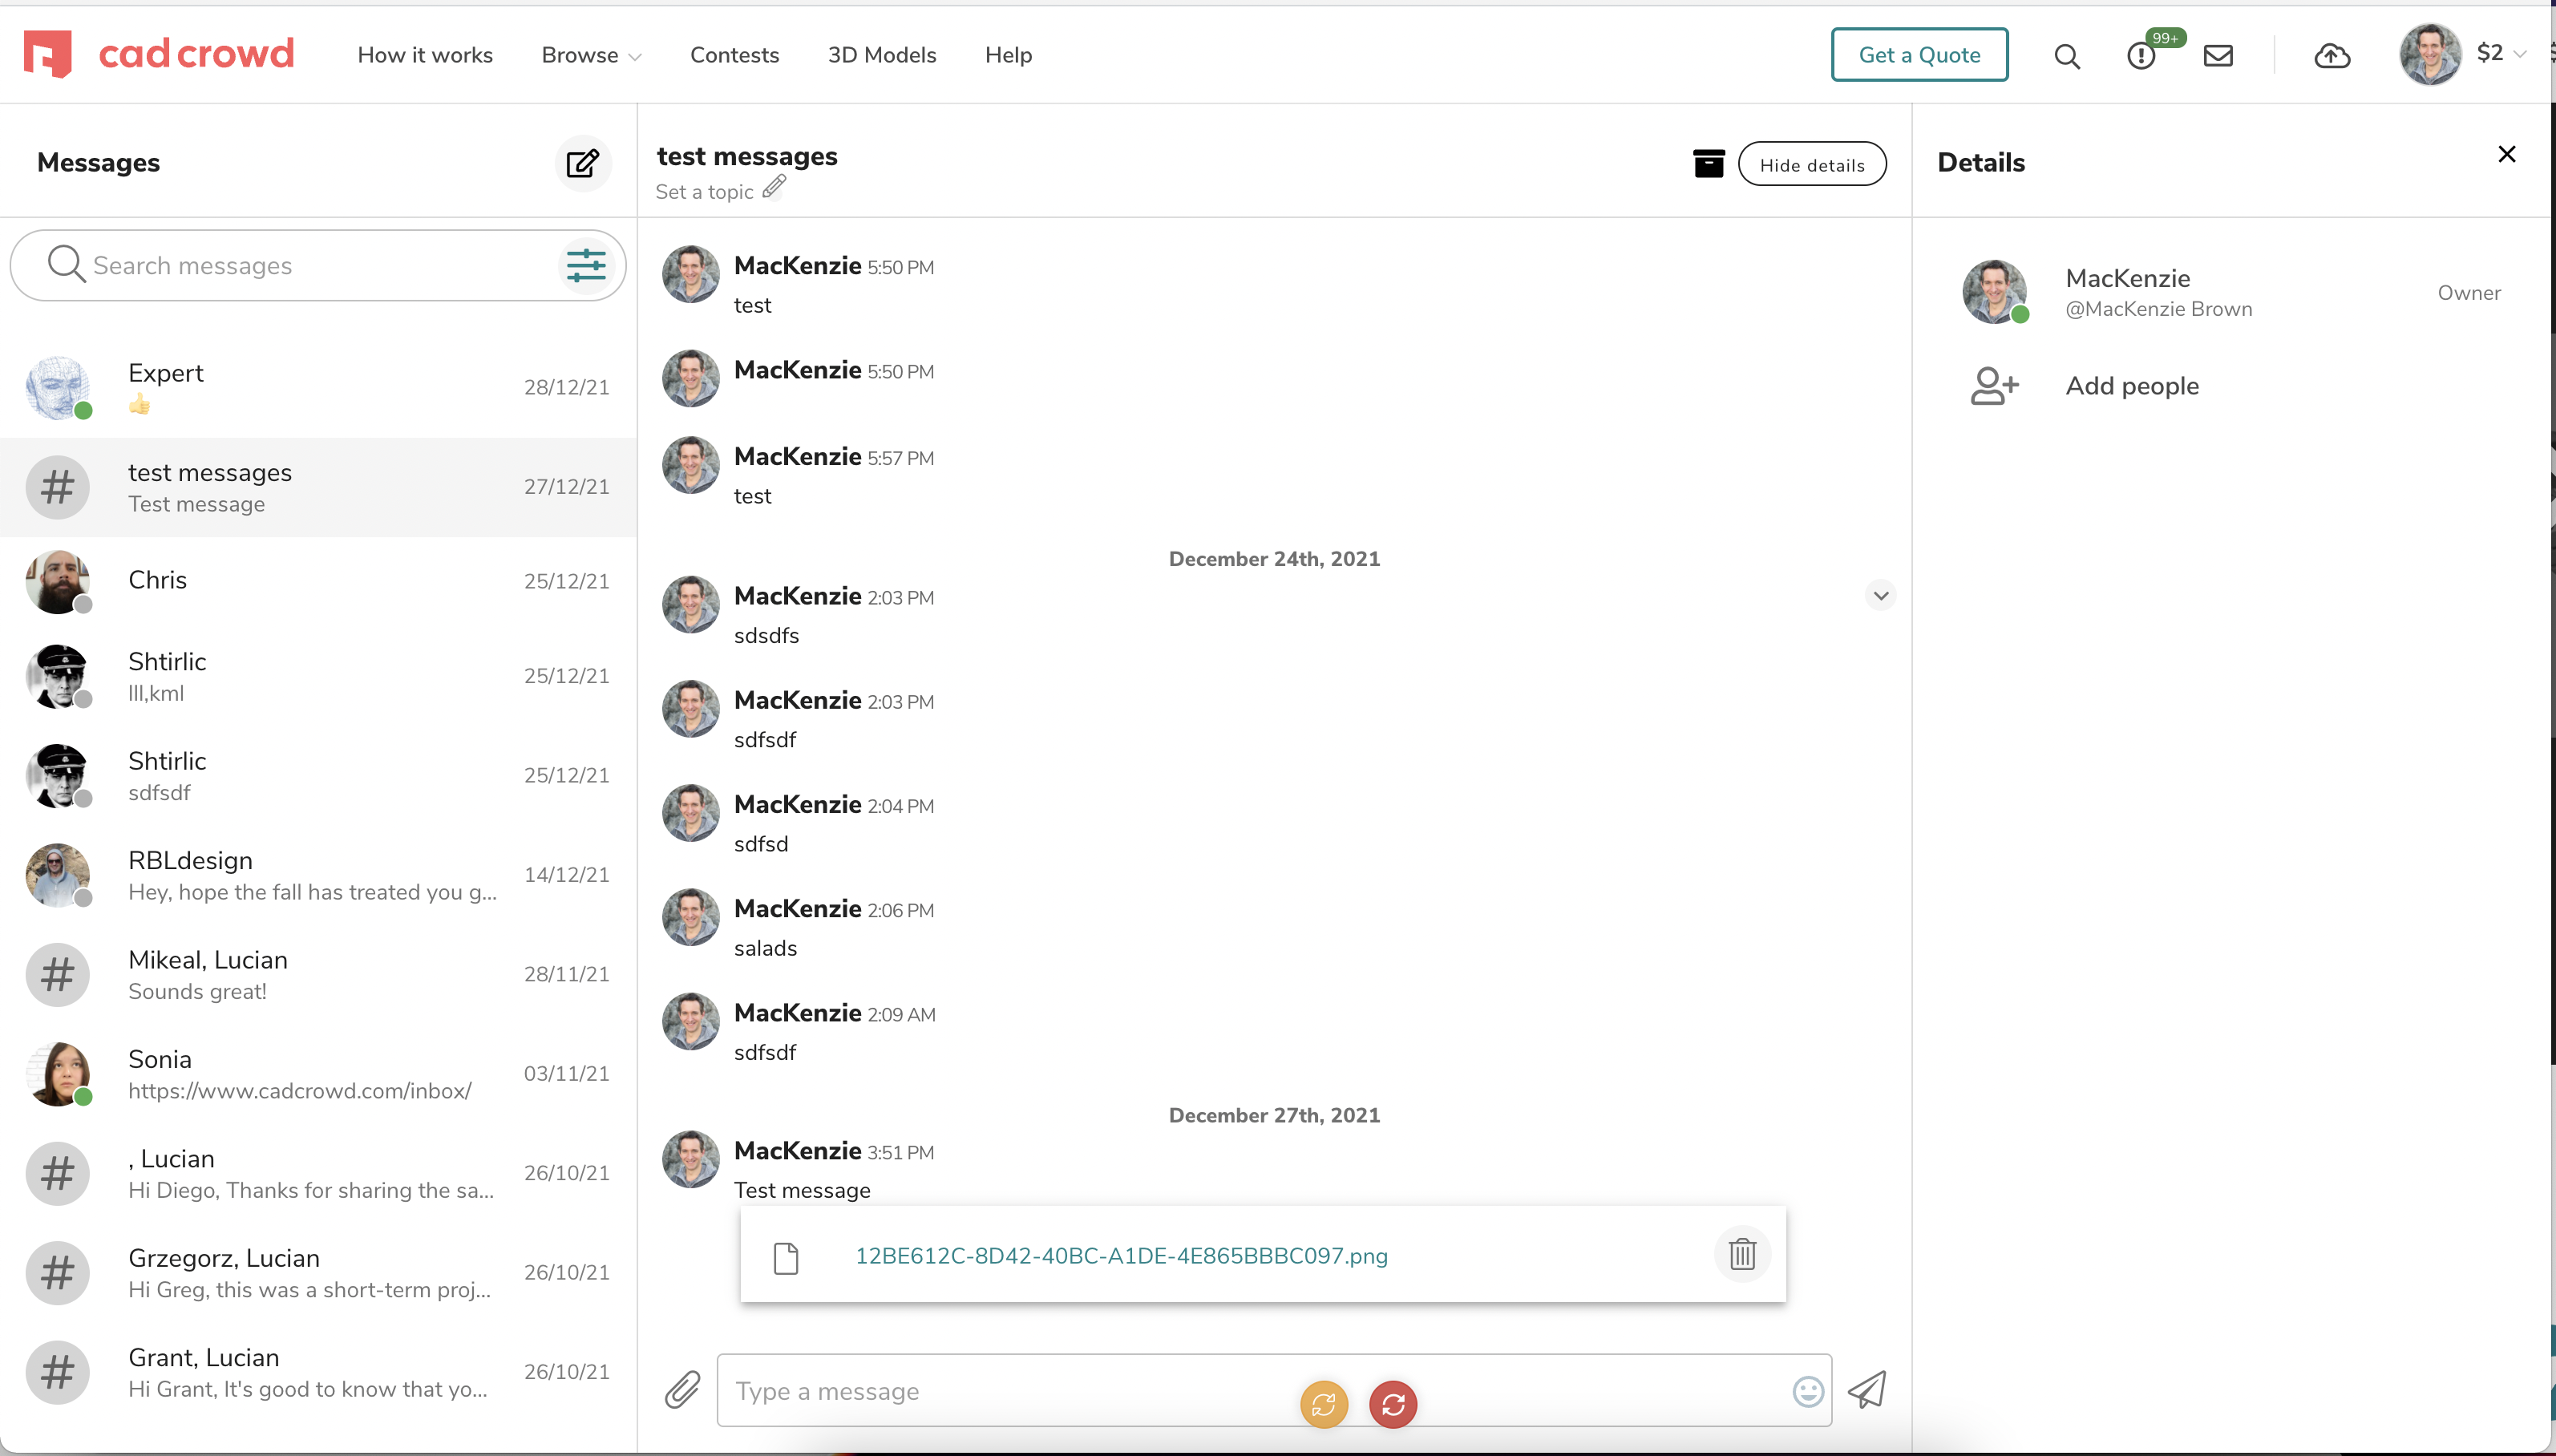Open the Chris conversation

click(318, 581)
